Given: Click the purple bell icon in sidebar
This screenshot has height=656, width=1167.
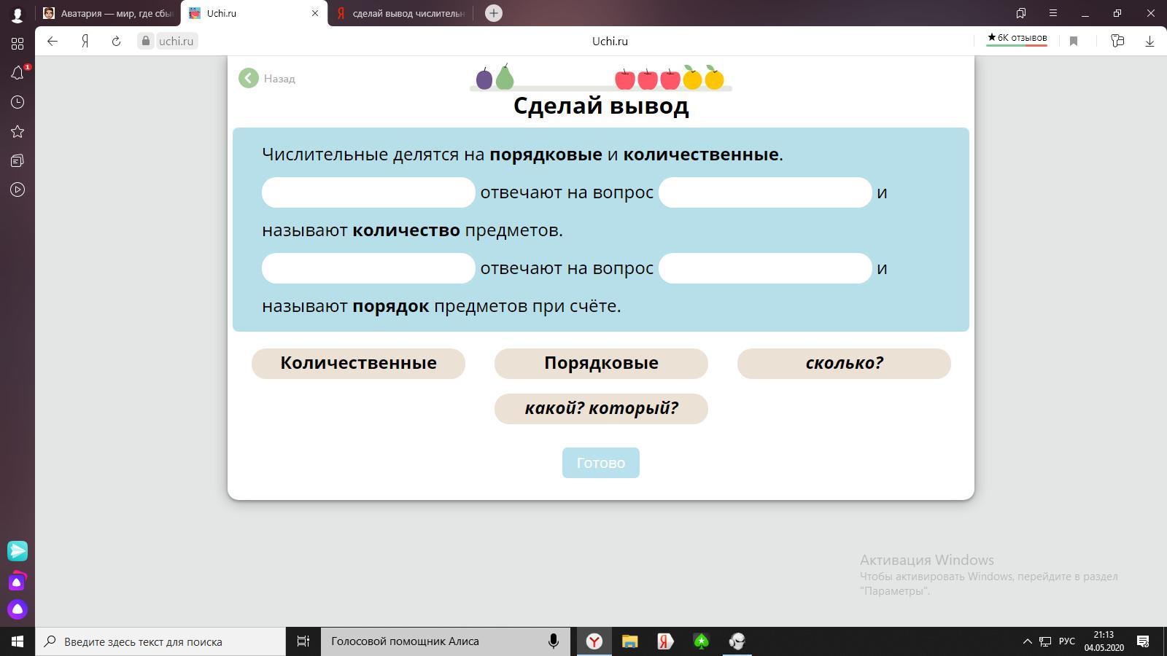Looking at the screenshot, I should coord(18,582).
